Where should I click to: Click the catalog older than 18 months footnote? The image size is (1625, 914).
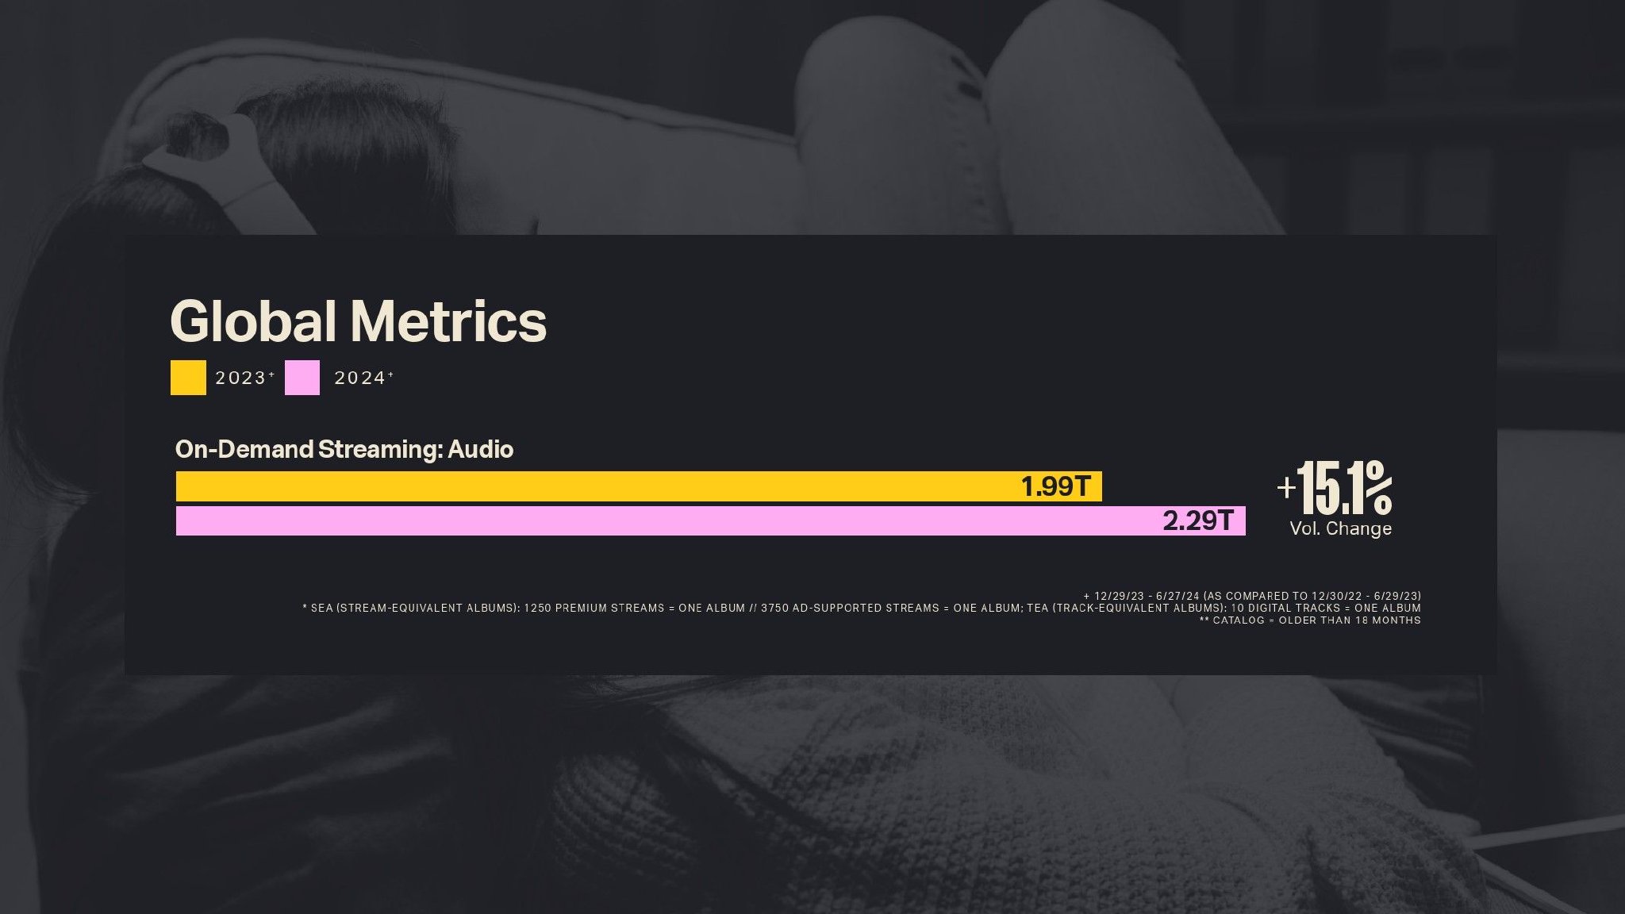(x=1310, y=620)
